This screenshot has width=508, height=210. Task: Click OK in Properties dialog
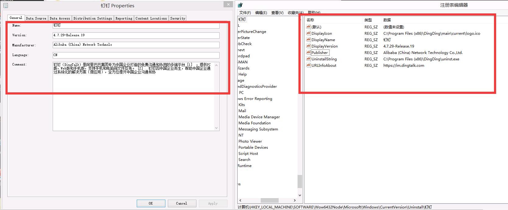click(151, 203)
